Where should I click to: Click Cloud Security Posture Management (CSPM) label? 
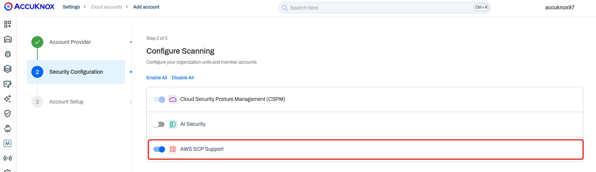click(x=233, y=99)
